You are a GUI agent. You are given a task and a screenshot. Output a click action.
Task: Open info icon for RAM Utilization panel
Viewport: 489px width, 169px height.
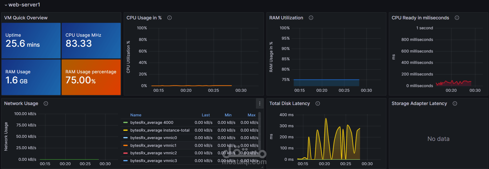(x=311, y=18)
